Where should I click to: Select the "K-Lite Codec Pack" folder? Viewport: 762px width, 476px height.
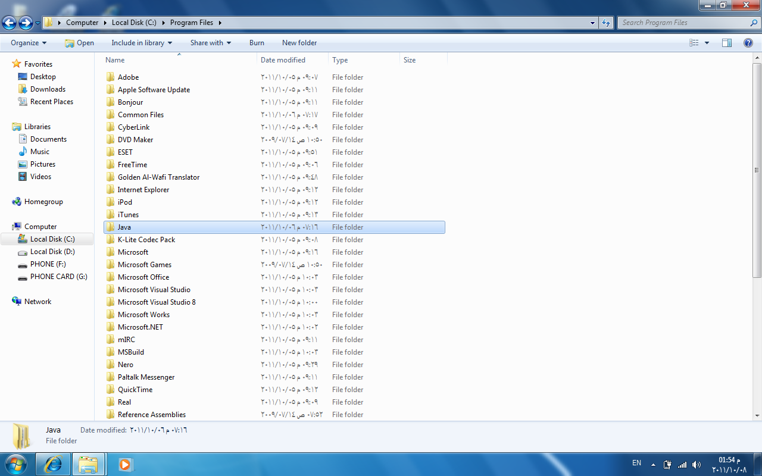click(x=146, y=240)
